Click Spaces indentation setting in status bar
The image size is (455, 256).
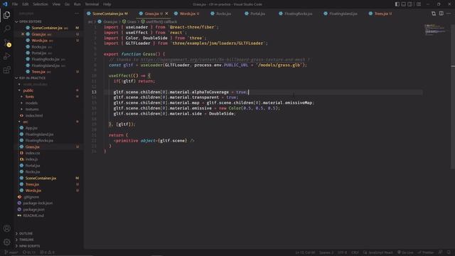click(326, 252)
